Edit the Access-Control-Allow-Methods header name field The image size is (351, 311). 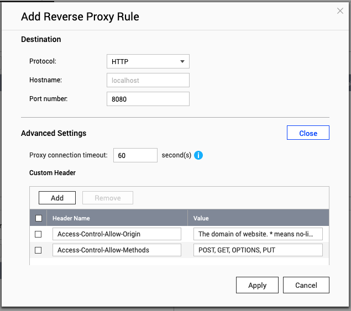(117, 250)
